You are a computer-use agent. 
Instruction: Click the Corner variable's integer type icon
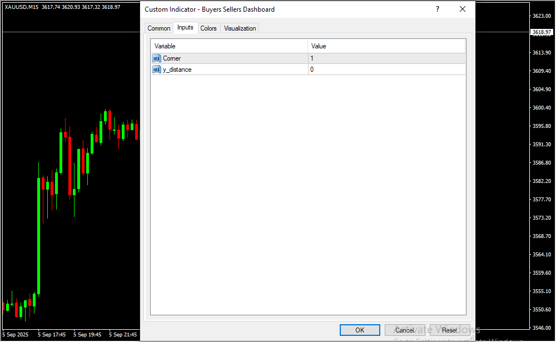[x=156, y=58]
